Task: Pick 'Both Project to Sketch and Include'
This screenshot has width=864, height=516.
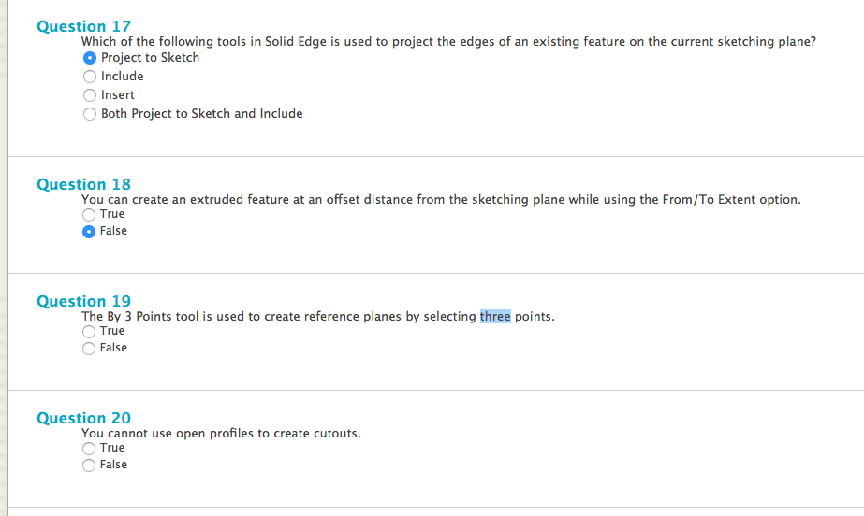Action: point(90,114)
